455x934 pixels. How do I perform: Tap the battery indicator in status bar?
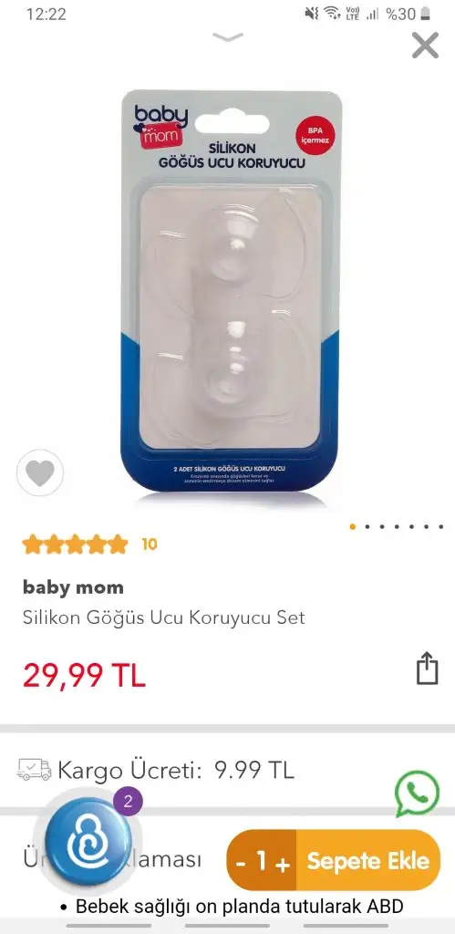[x=425, y=14]
